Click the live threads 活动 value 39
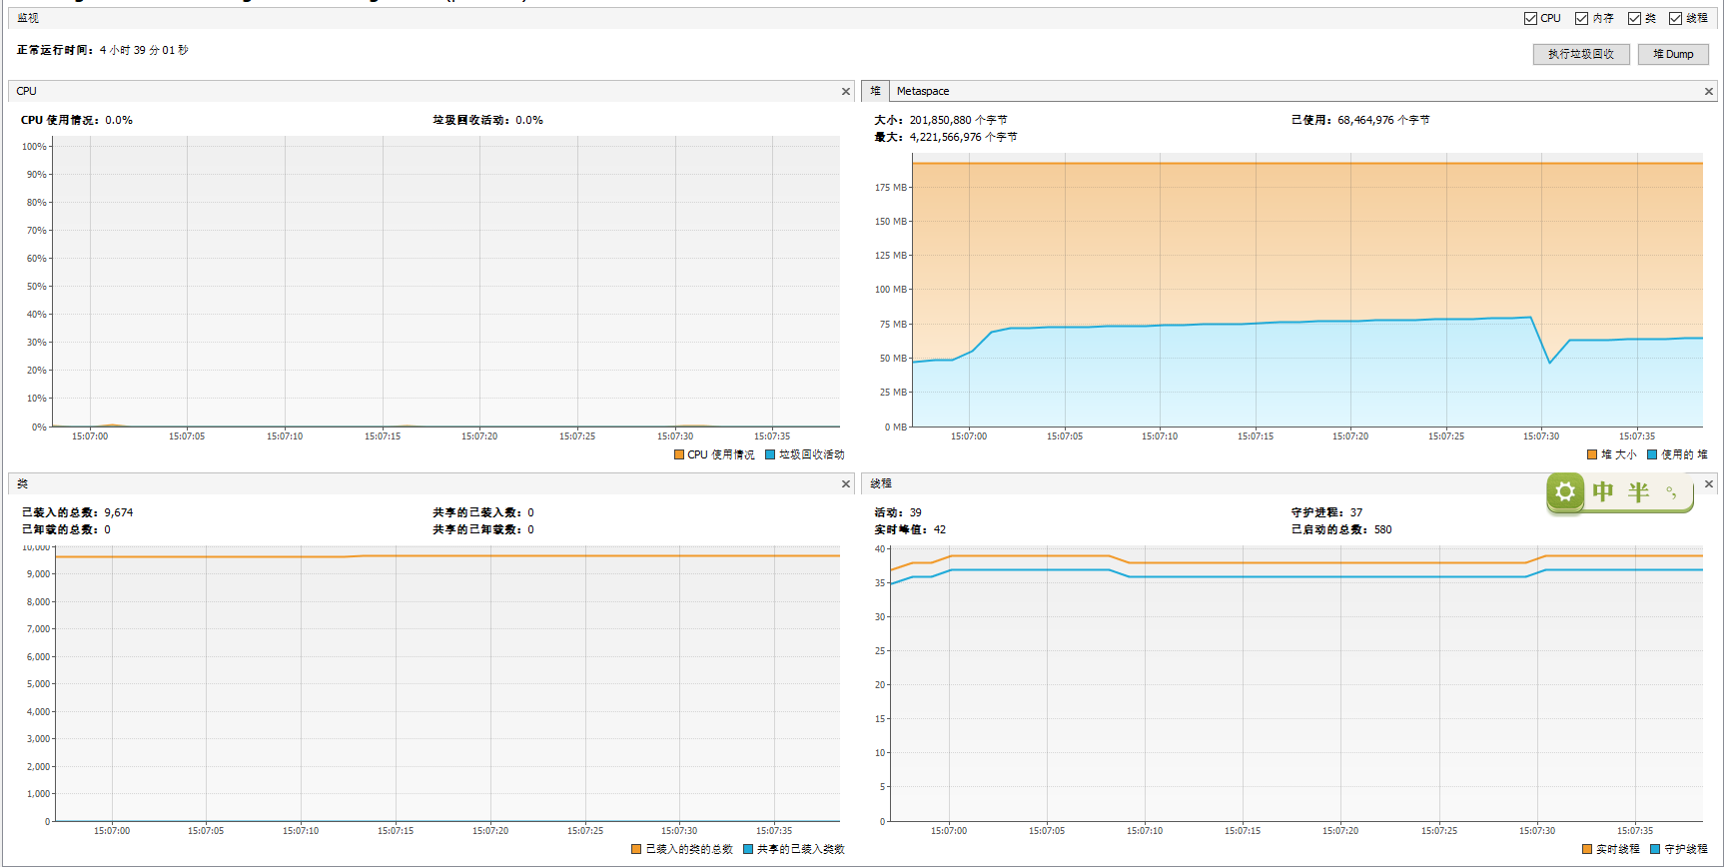The height and width of the screenshot is (867, 1724). click(x=916, y=512)
